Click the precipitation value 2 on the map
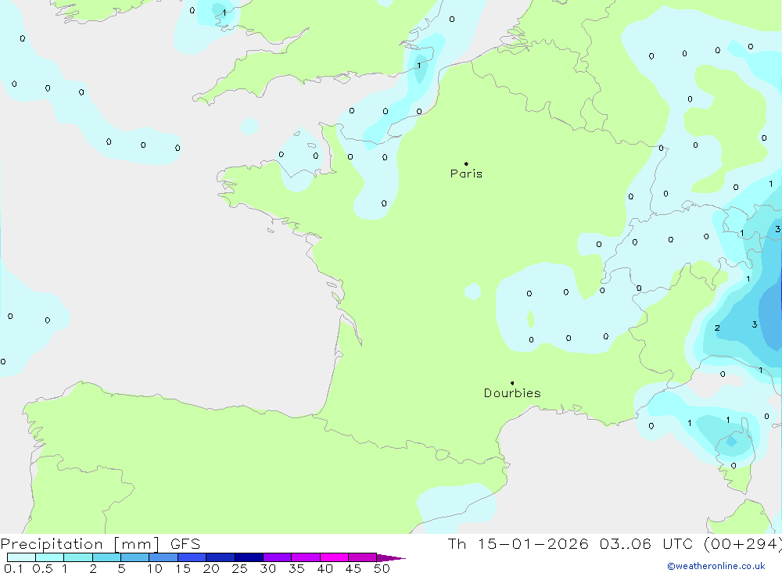The image size is (782, 573). [717, 328]
